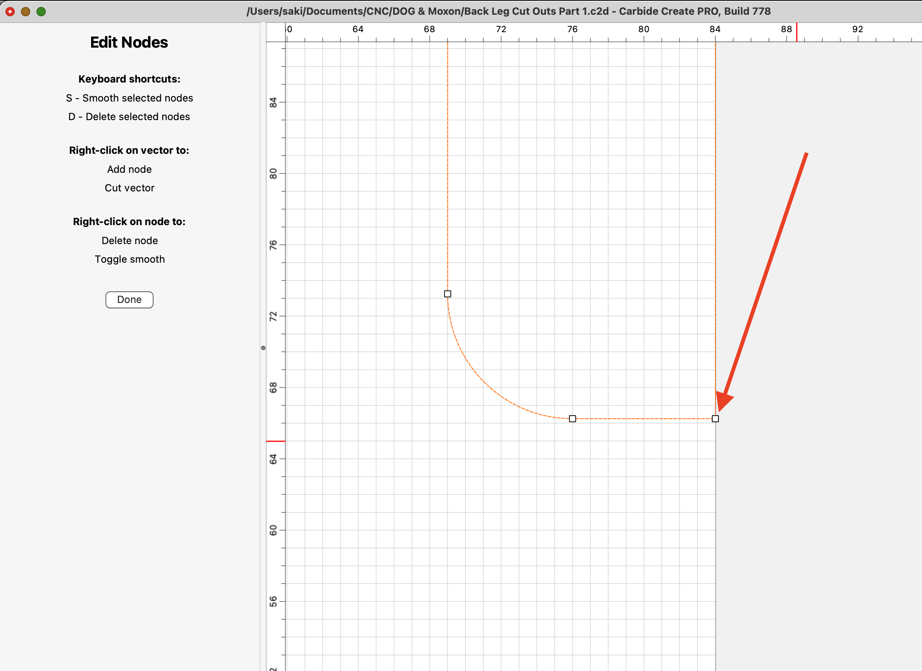This screenshot has width=922, height=671.
Task: Select the node where arc meets horizontal line
Action: click(x=572, y=419)
